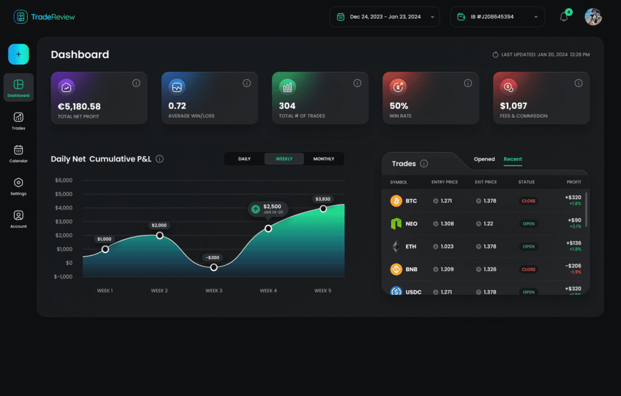This screenshot has height=396, width=621.
Task: Open Settings via the gear icon
Action: pos(18,182)
